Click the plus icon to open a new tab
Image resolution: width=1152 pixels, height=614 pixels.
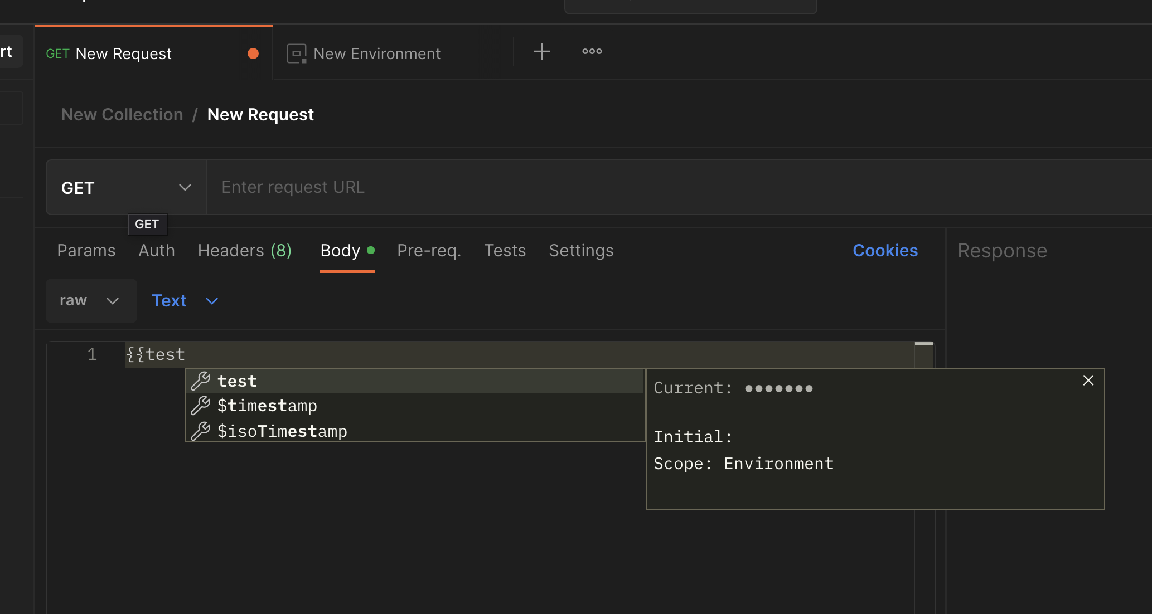pos(541,51)
